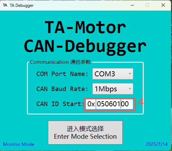The width and height of the screenshot is (172, 151).
Task: Click the CAN ID Start label
Action: [60, 104]
